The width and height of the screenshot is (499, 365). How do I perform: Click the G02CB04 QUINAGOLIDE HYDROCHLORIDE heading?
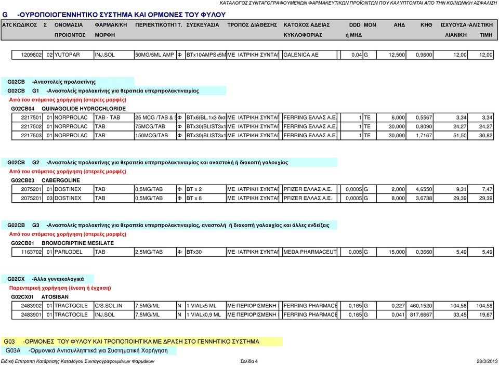pos(69,109)
